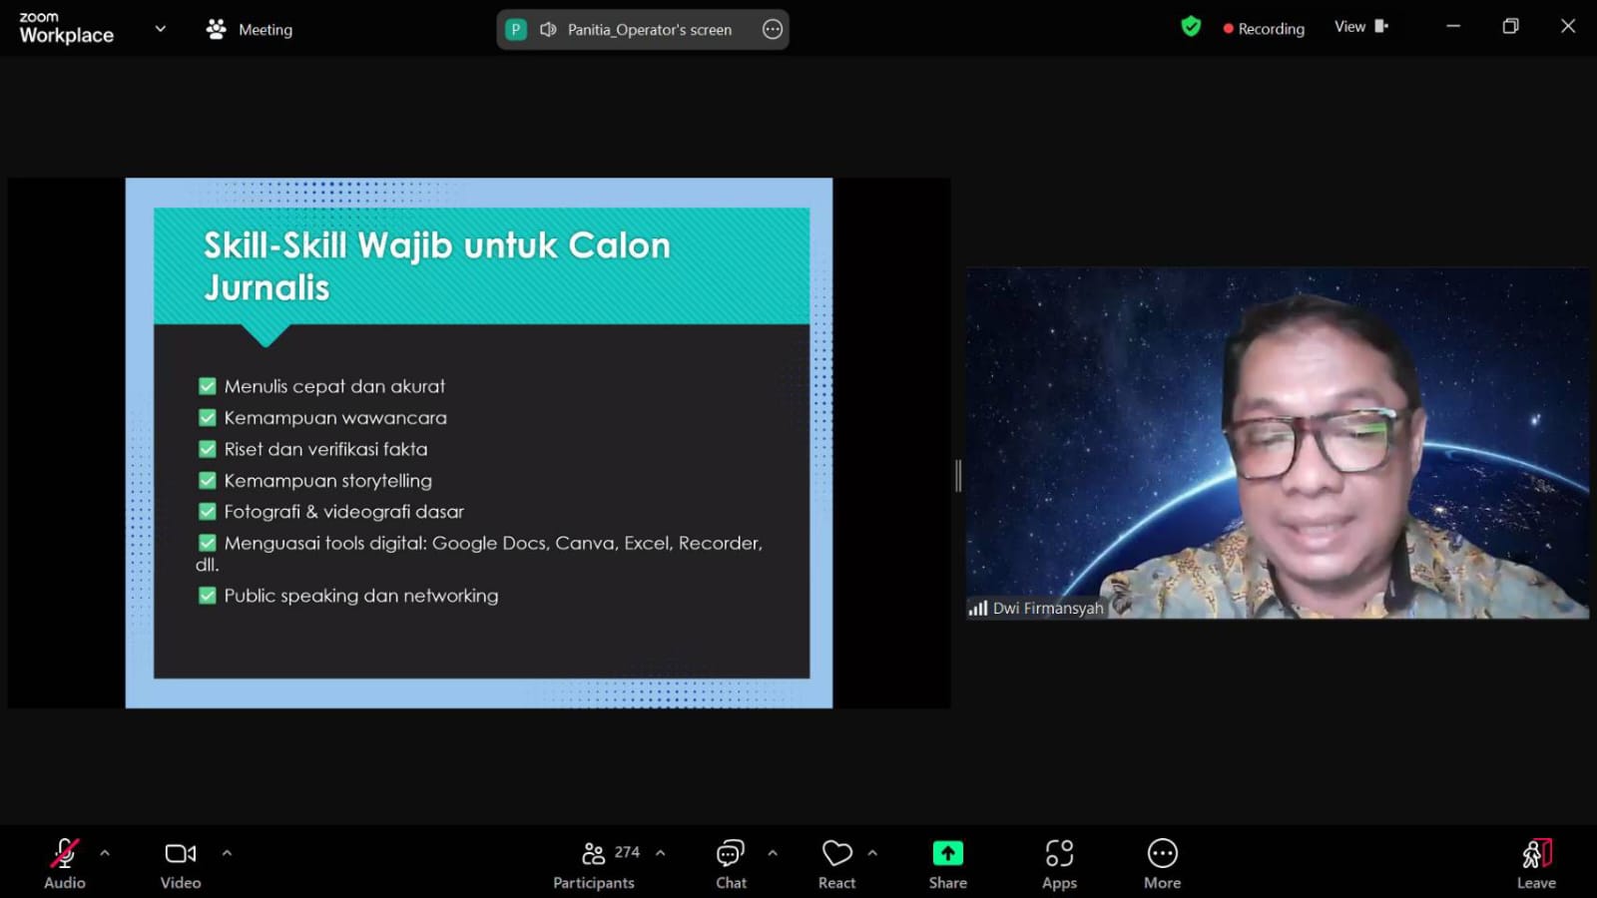Open React heart reactions
The image size is (1597, 898).
pos(836,864)
